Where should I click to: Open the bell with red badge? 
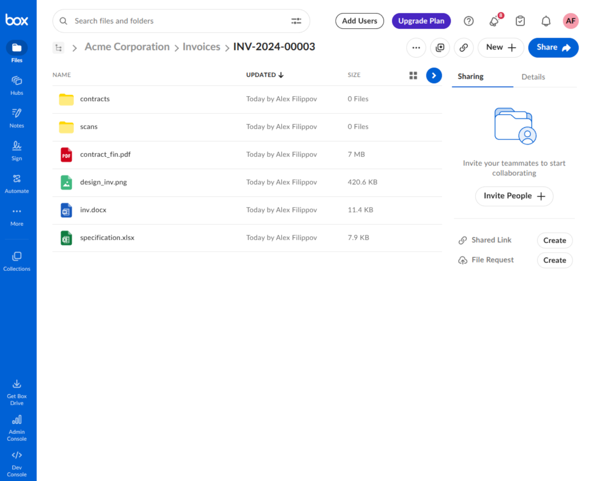pos(495,21)
